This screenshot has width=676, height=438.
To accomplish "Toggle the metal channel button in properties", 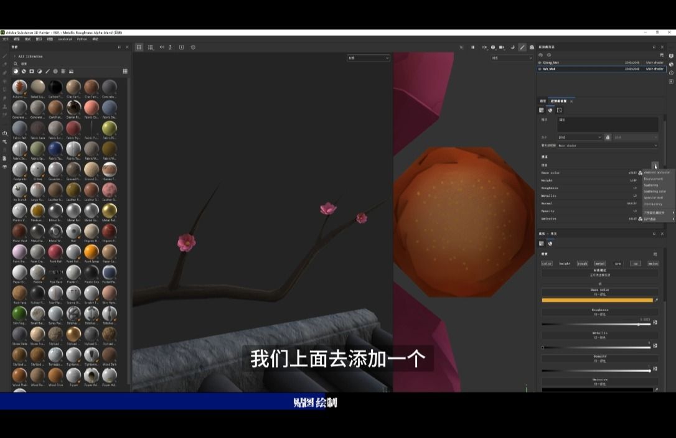I will point(599,263).
